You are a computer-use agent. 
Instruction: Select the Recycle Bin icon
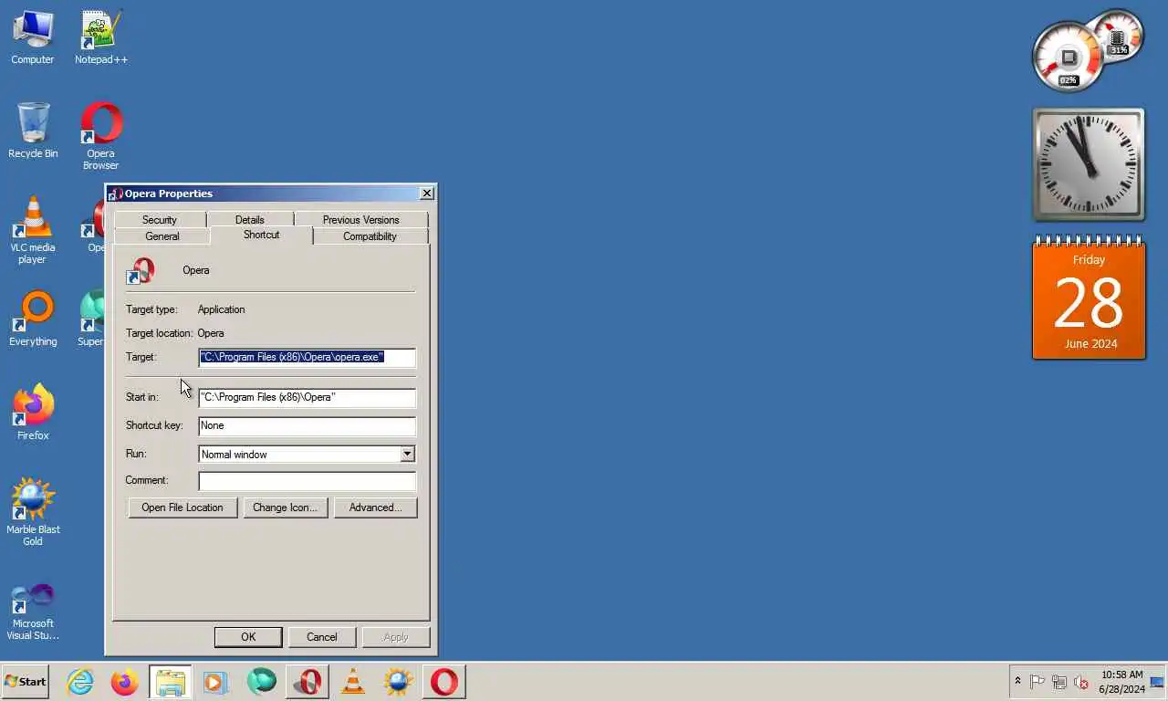(33, 131)
